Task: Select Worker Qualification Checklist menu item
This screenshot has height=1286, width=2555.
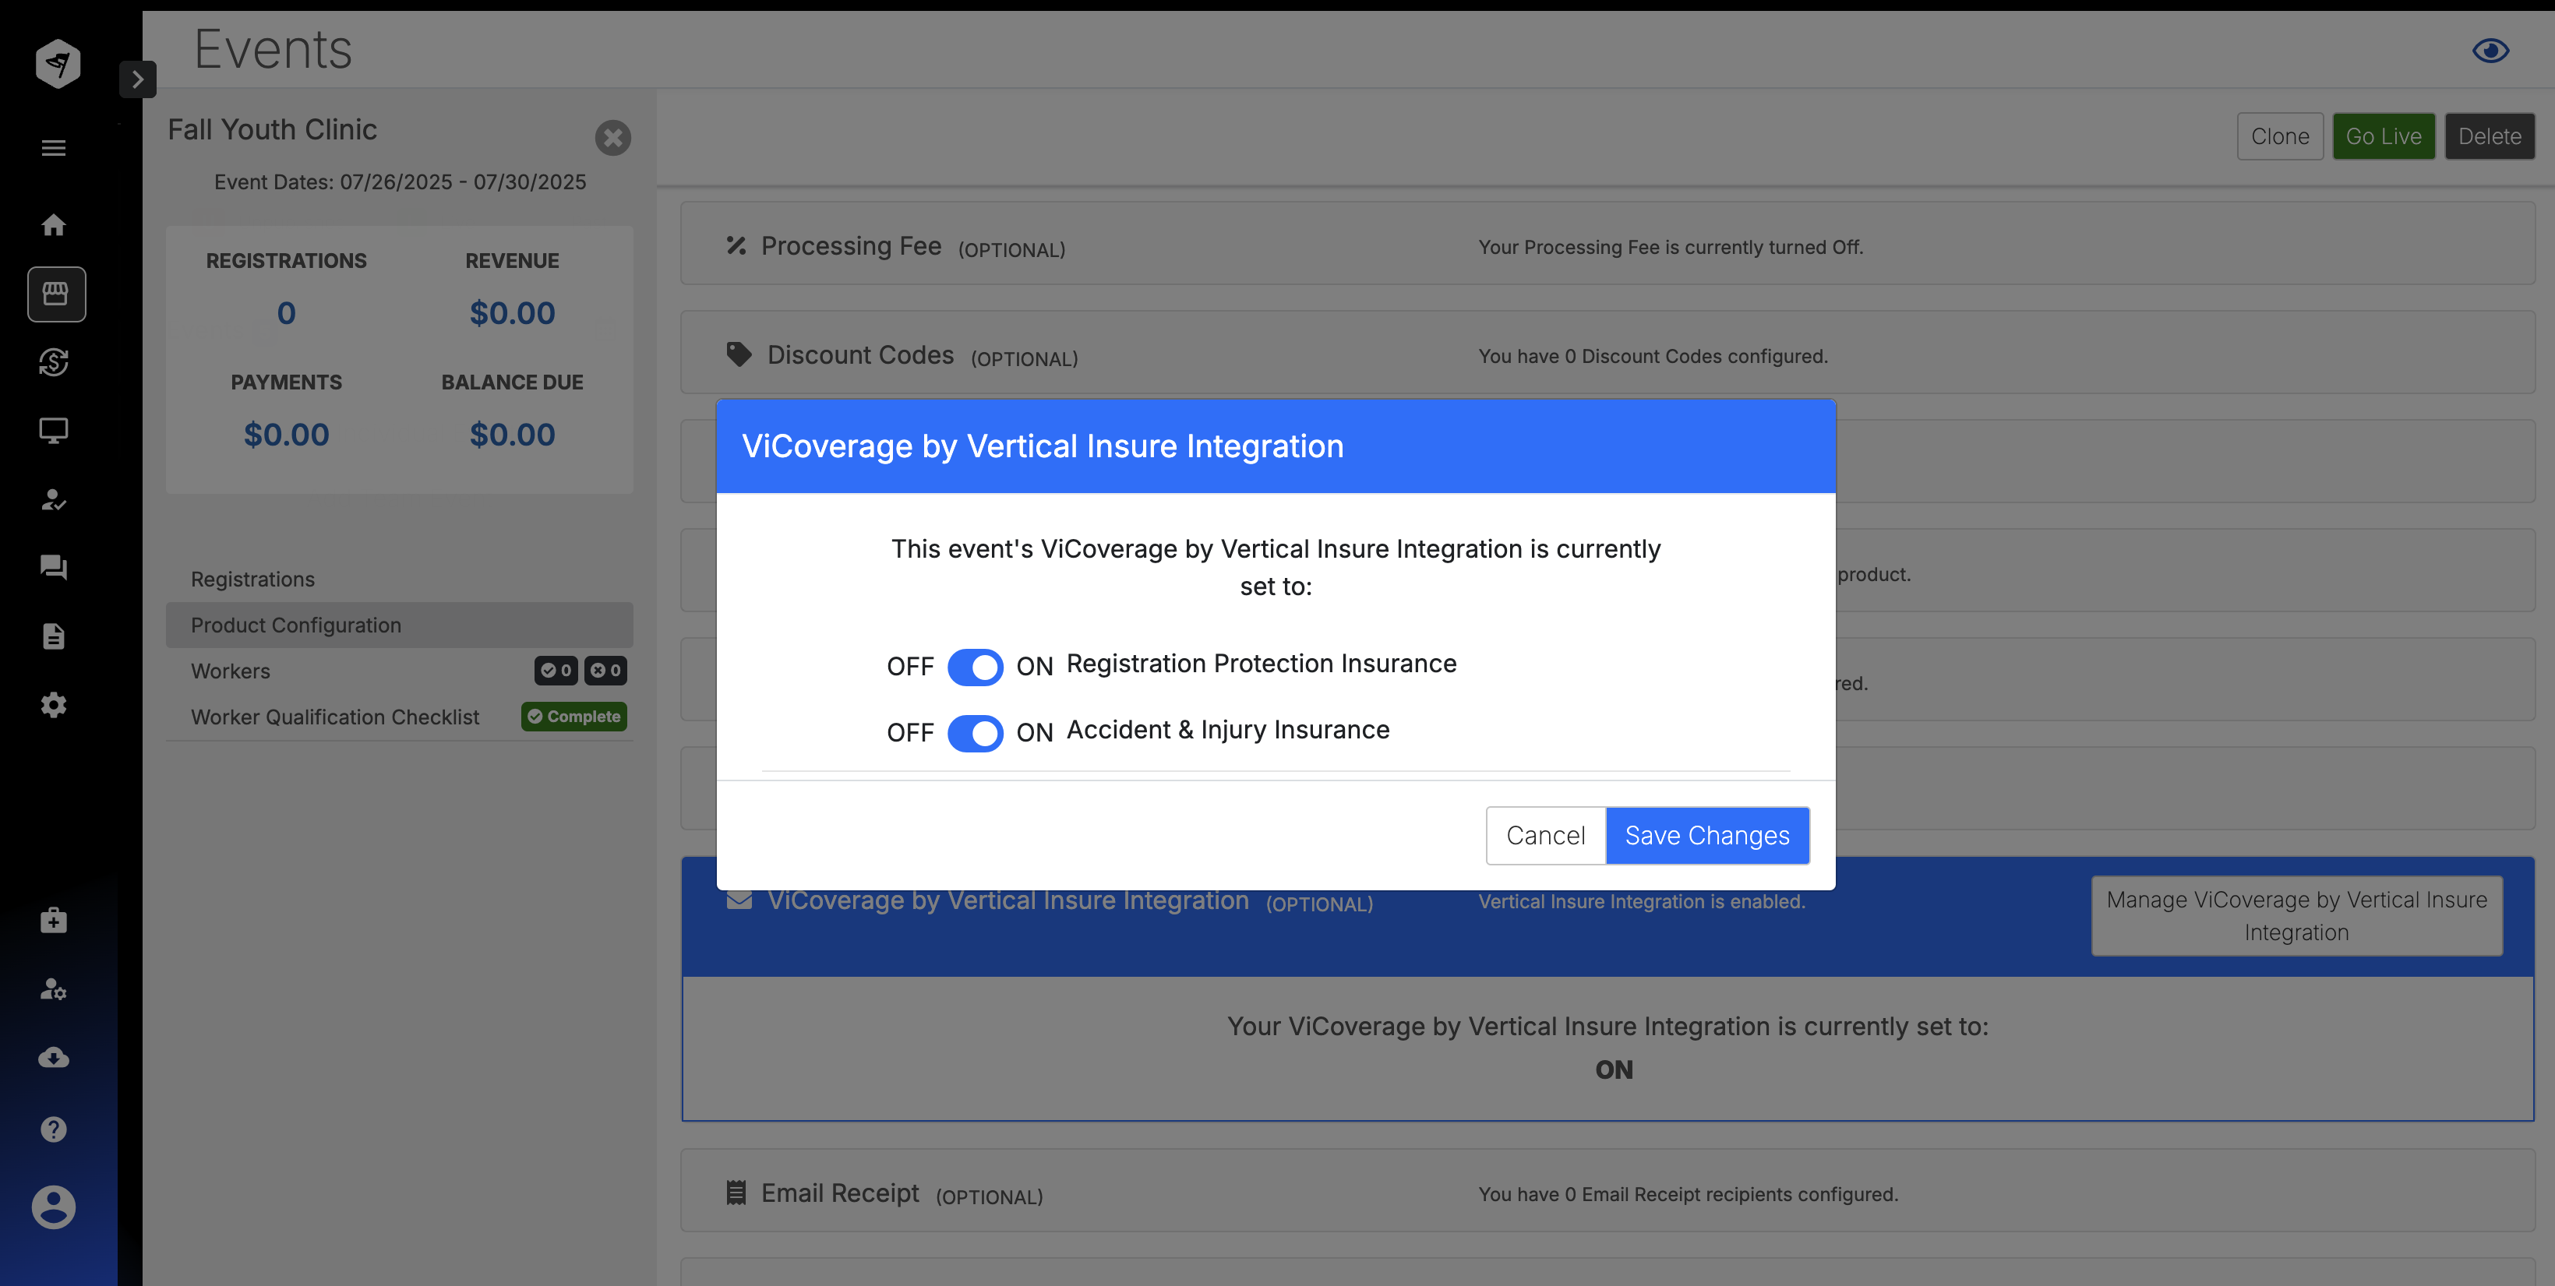Action: click(x=399, y=717)
